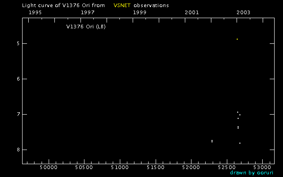Click the 'drawn by ooruri' credit text

[x=252, y=173]
